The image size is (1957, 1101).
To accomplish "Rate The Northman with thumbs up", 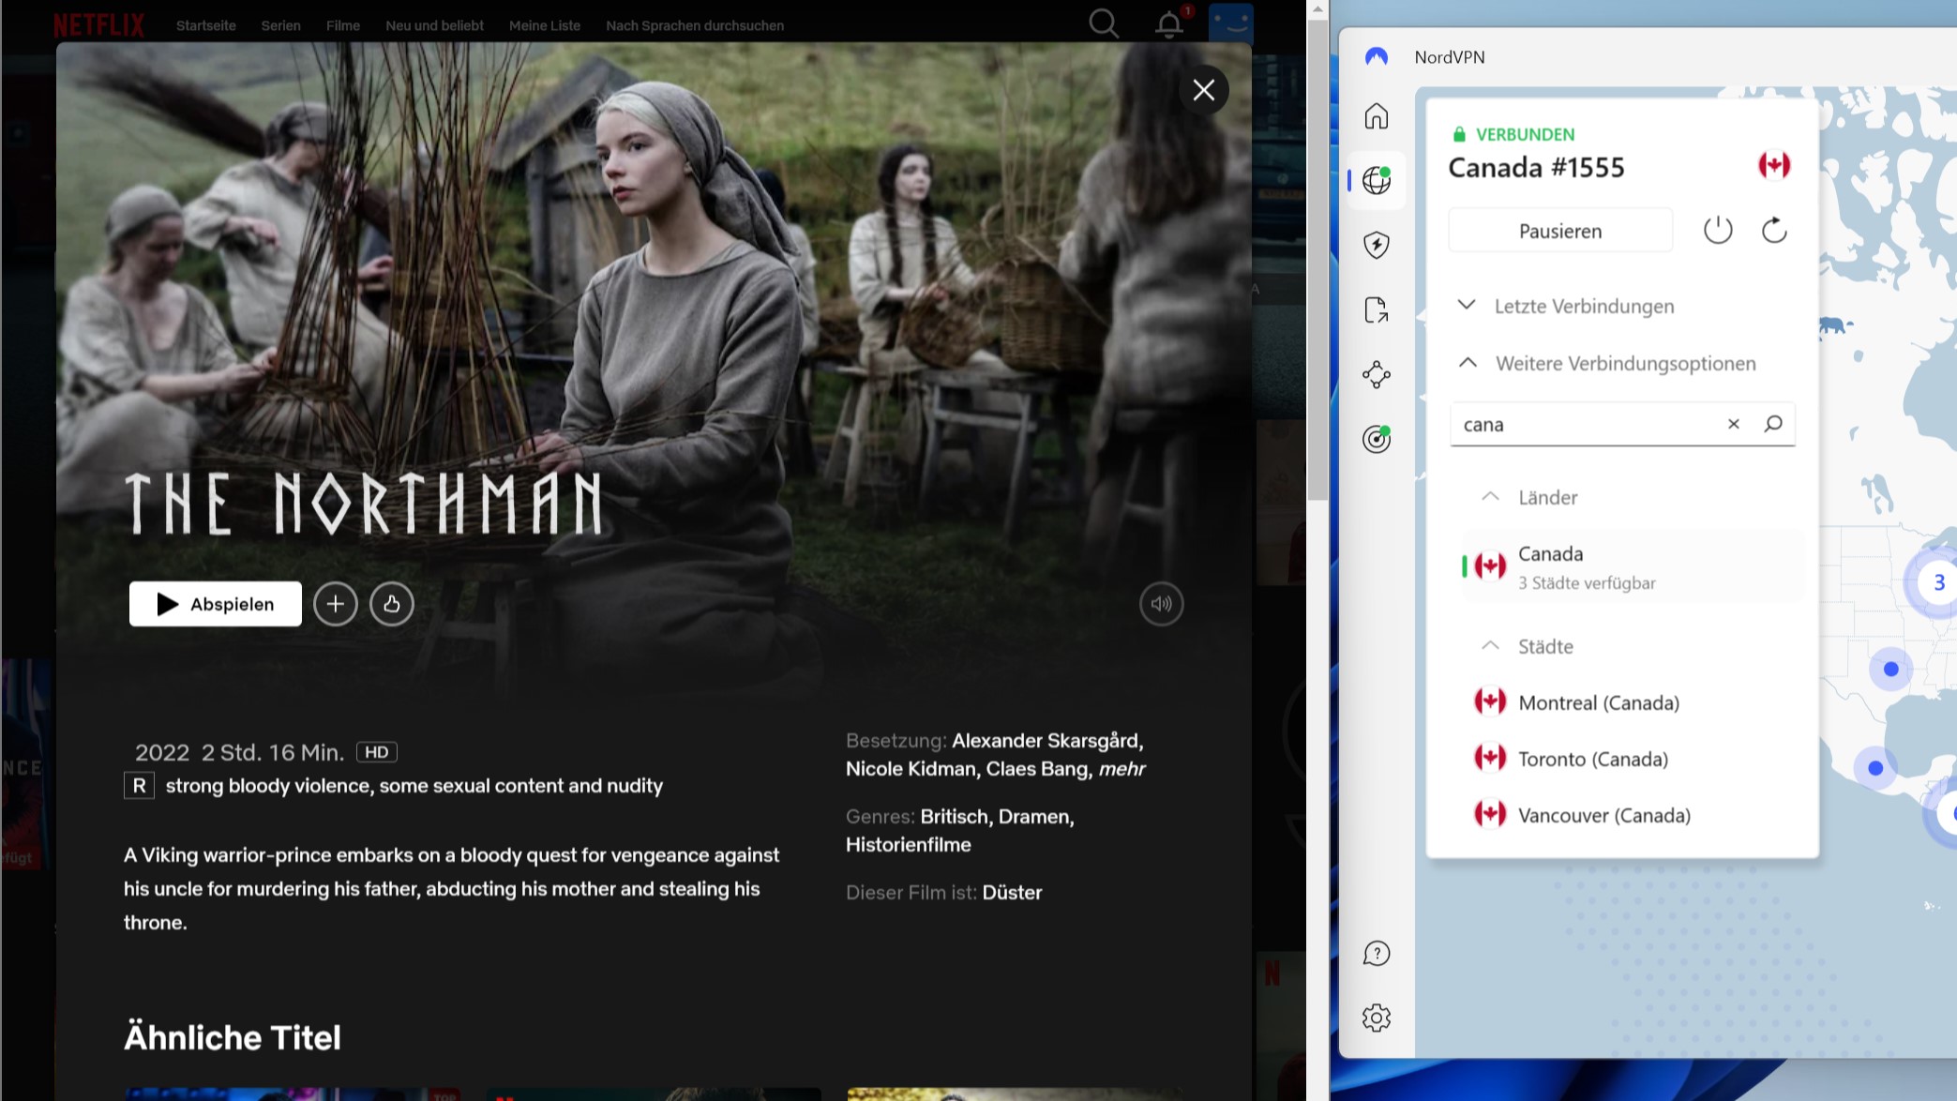I will 392,603.
